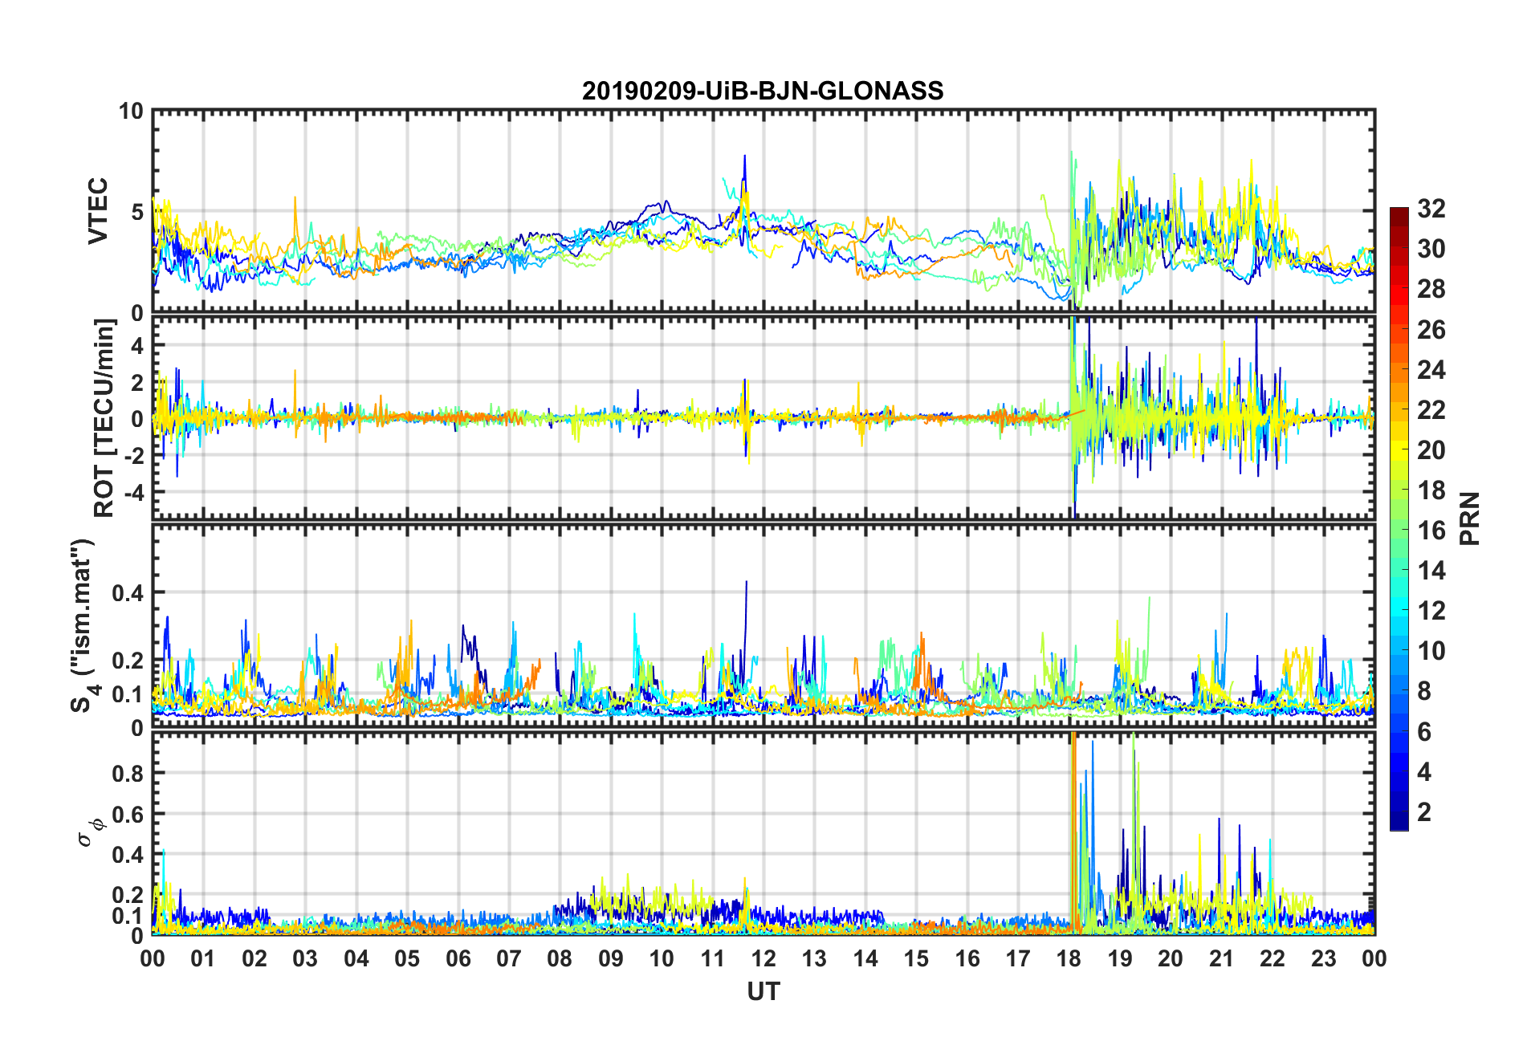Click sigma phi axis tick label 0.6
Image resolution: width=1527 pixels, height=1037 pixels.
(128, 815)
